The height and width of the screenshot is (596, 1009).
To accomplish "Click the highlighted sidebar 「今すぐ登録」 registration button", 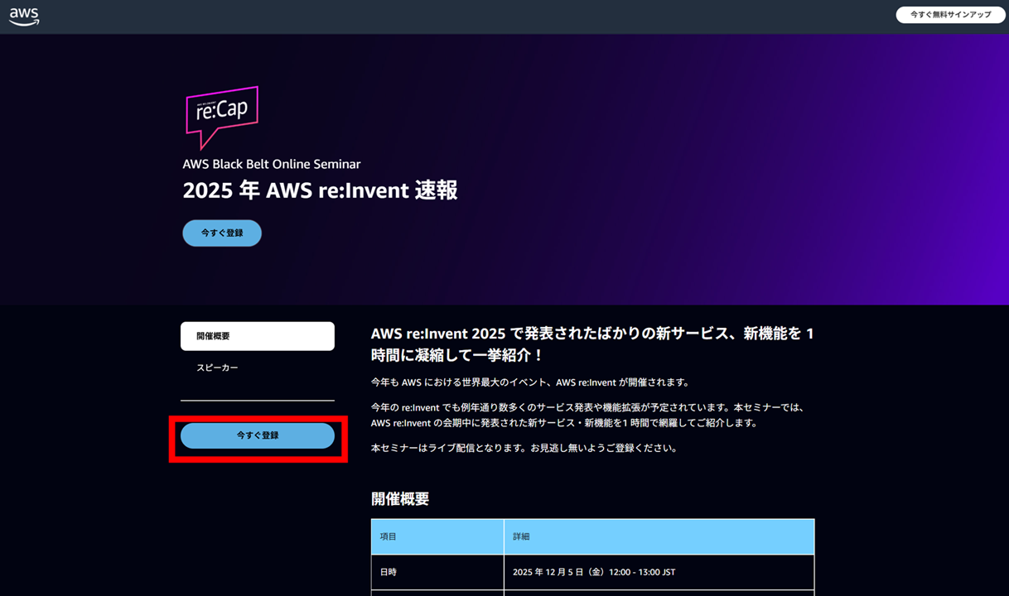I will pos(257,435).
